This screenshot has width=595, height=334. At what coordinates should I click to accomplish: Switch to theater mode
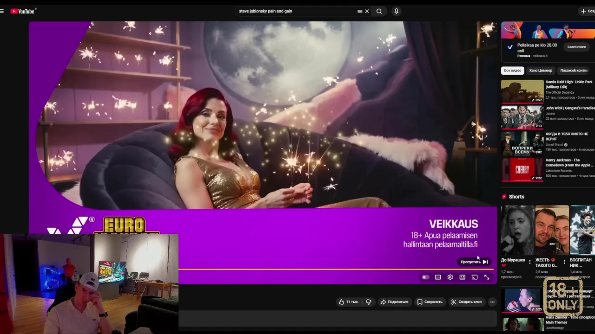point(462,277)
